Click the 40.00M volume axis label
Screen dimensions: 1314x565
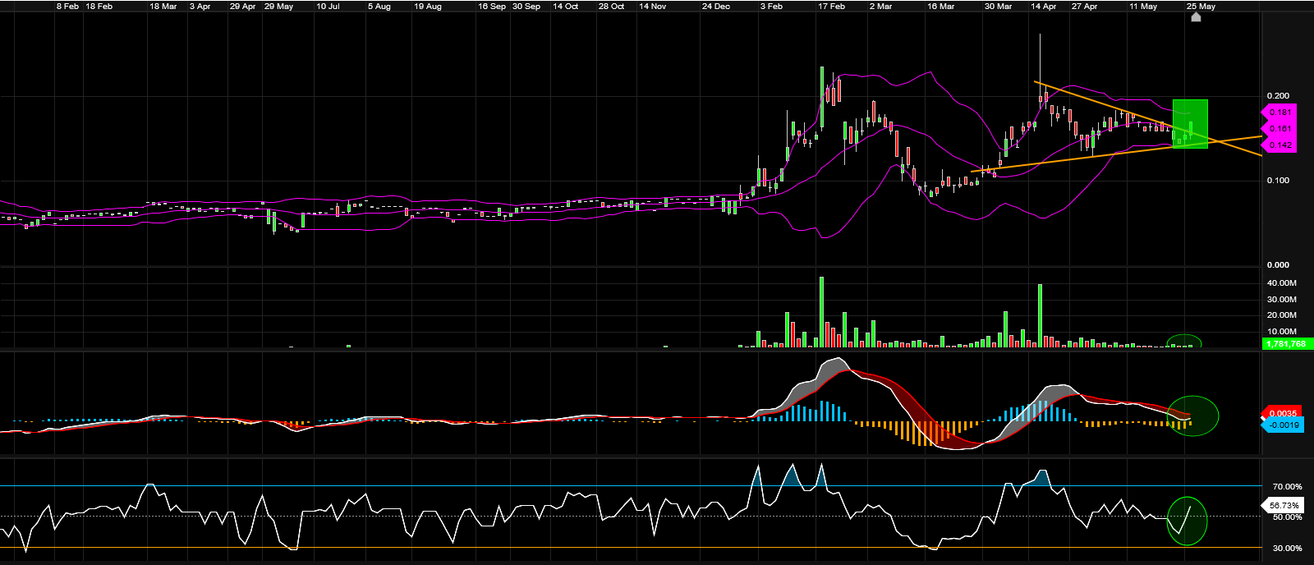(x=1282, y=283)
